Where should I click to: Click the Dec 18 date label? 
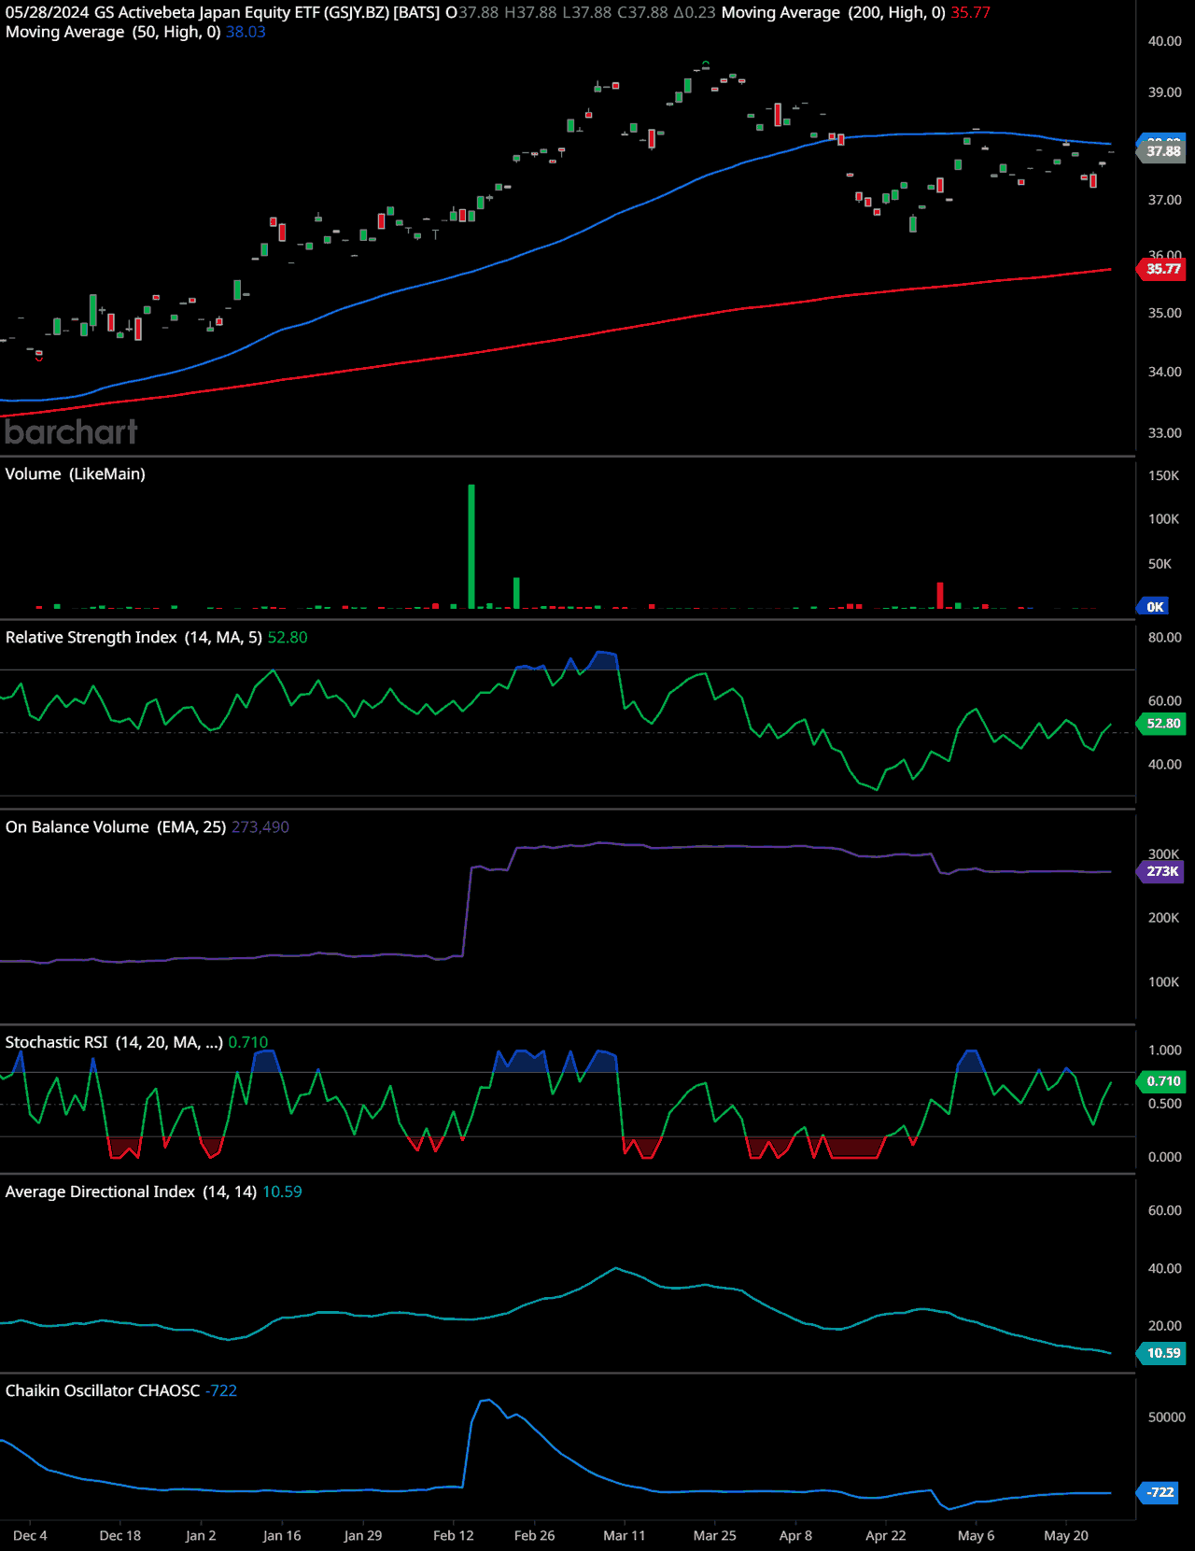pos(120,1535)
